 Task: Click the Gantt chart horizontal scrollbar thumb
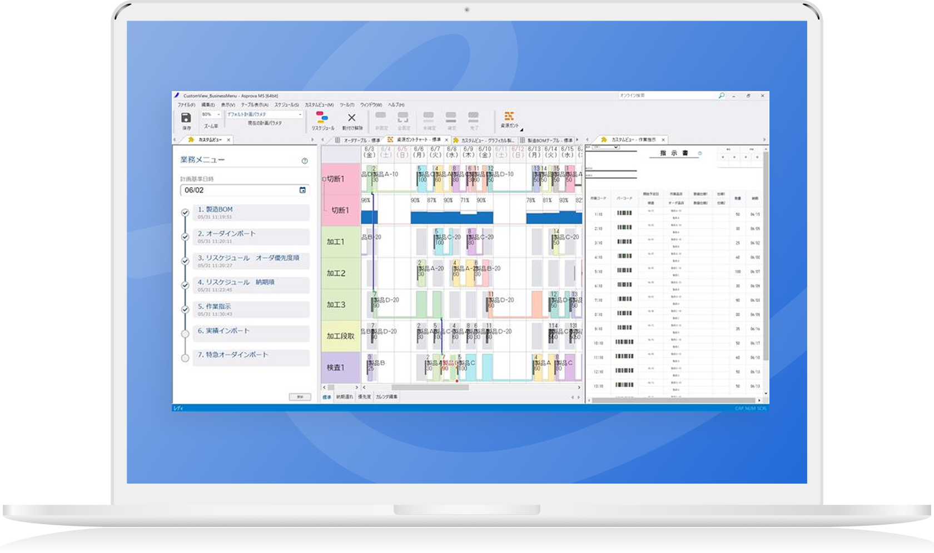pos(430,388)
